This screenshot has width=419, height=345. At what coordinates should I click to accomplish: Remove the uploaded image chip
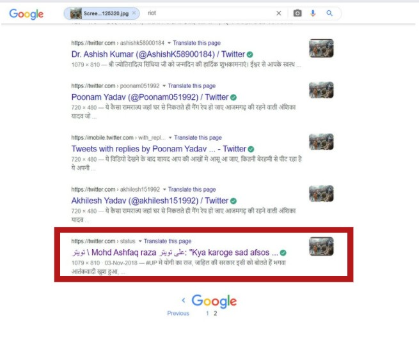tap(134, 13)
